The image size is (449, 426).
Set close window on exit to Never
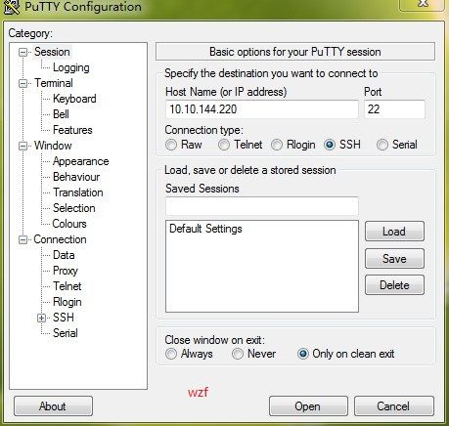coord(238,354)
